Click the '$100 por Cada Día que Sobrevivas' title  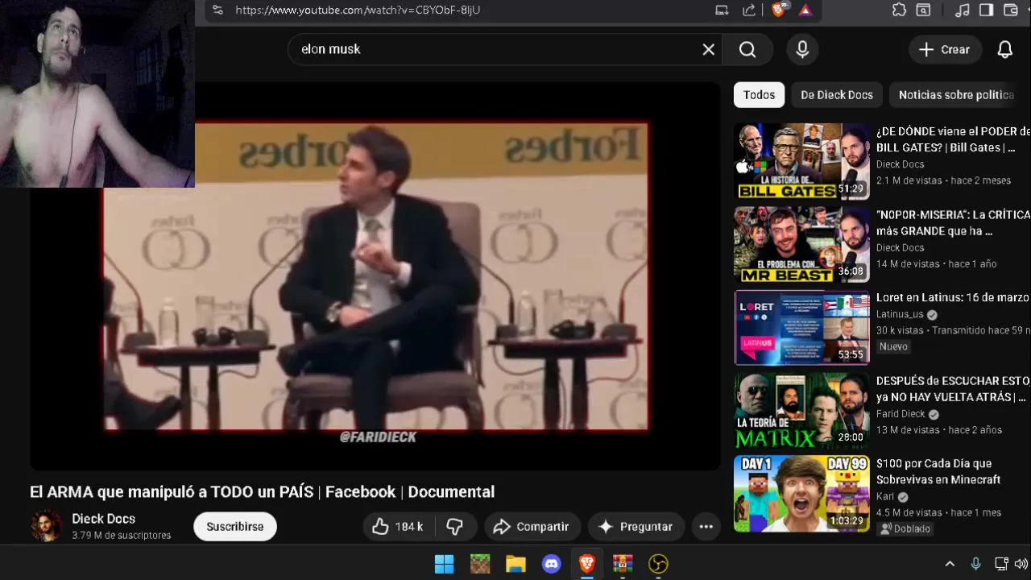click(938, 471)
